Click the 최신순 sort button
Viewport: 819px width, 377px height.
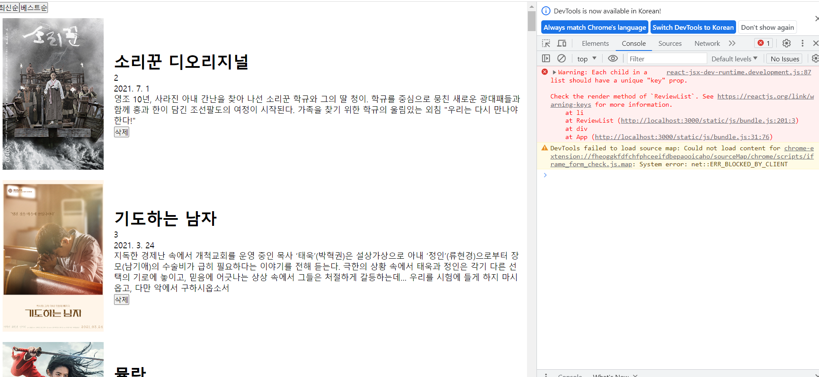(9, 7)
